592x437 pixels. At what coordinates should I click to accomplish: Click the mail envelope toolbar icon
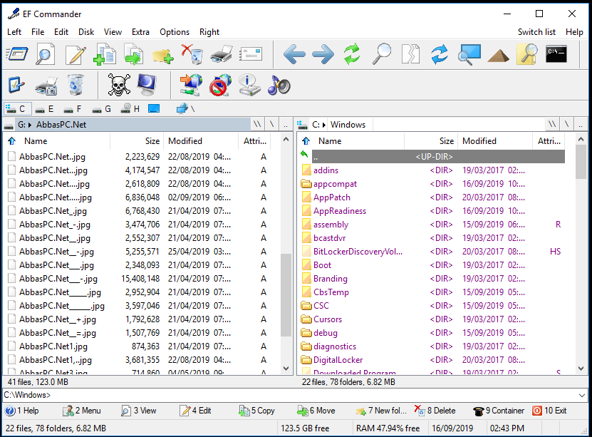[250, 54]
